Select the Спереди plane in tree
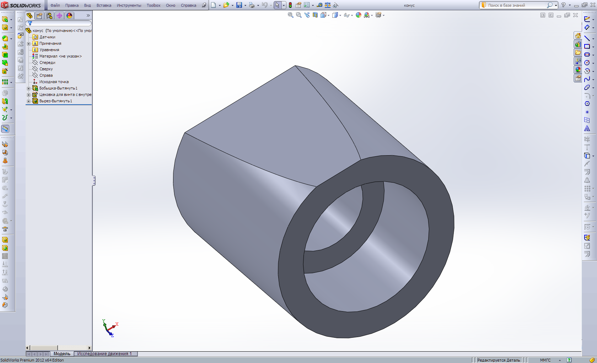597x363 pixels. 47,63
